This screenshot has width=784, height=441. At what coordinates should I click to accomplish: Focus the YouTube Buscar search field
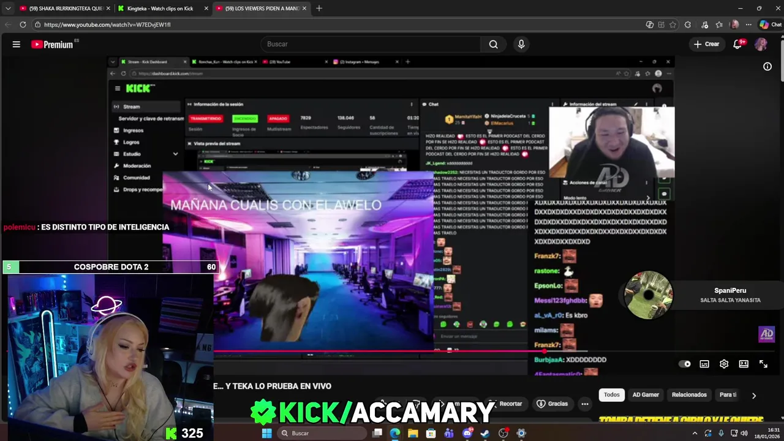pyautogui.click(x=371, y=44)
